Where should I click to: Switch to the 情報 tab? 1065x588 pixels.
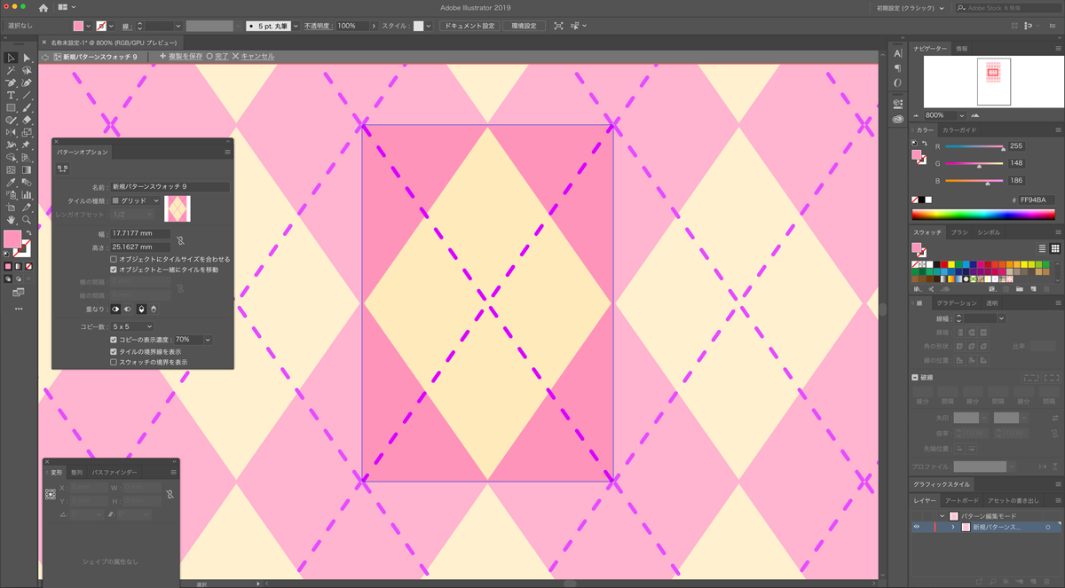point(962,48)
